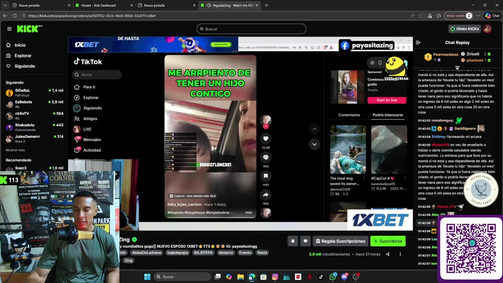Add page to favorites with star icon
This screenshot has height=283, width=503.
(420, 16)
